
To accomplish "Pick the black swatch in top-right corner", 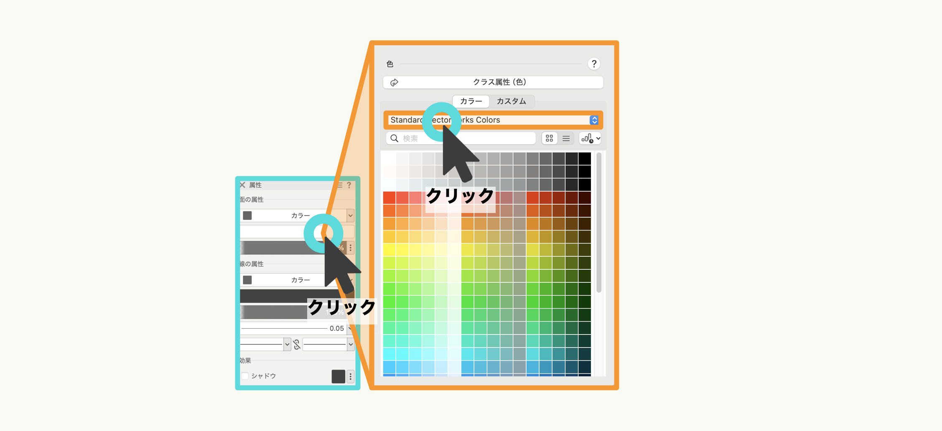I will point(584,159).
